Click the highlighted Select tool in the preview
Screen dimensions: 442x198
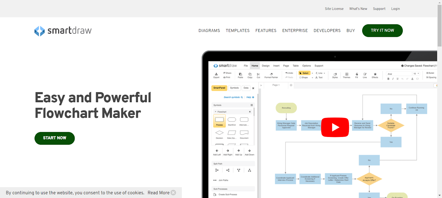304,73
